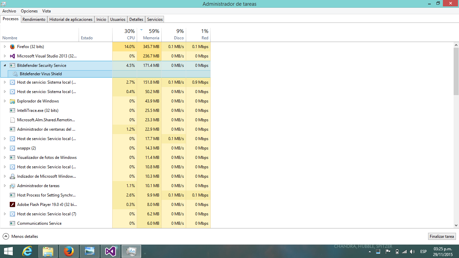Click the 345.7 MB memory value for Firefox
459x258 pixels.
point(151,47)
